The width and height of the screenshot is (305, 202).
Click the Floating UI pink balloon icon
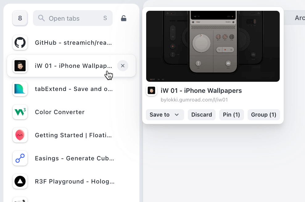coord(20,135)
